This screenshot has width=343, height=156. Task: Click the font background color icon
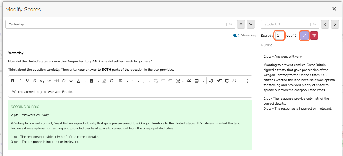tap(92, 81)
